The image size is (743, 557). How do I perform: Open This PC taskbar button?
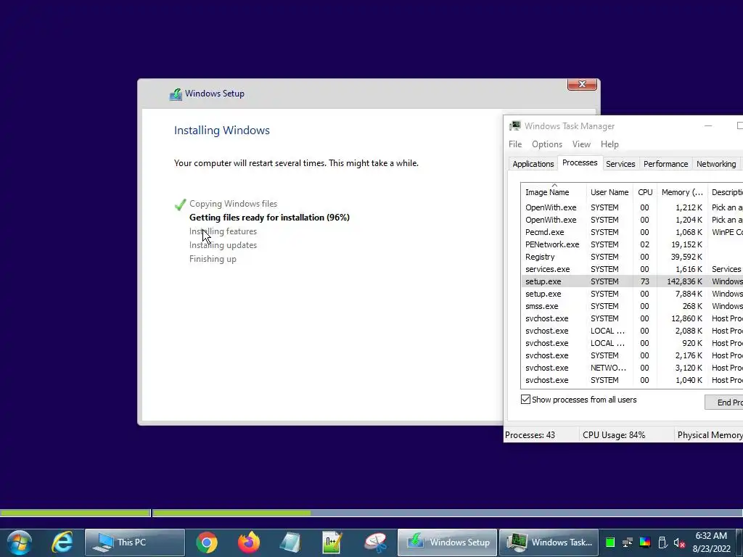click(135, 542)
